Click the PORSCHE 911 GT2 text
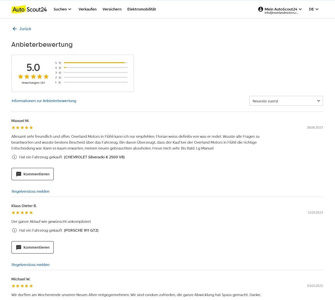This screenshot has height=300, width=335. pyautogui.click(x=81, y=230)
